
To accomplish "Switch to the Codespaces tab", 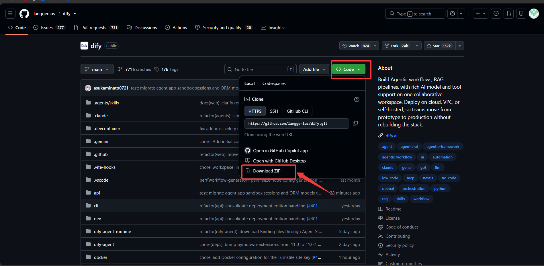I will tap(274, 84).
